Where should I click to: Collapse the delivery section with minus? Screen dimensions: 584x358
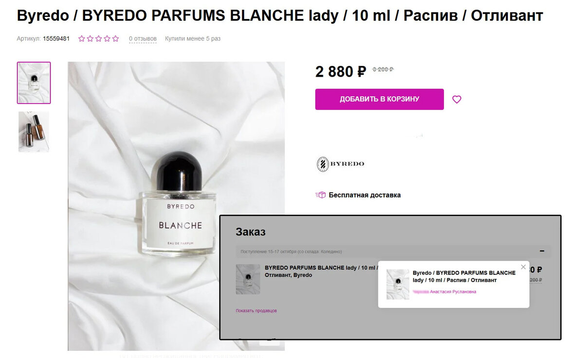542,251
